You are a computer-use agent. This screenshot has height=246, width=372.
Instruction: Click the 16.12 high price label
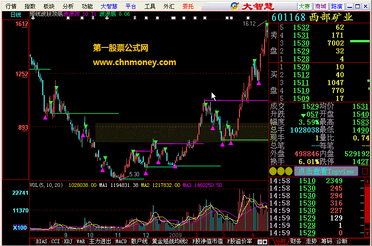(x=249, y=24)
